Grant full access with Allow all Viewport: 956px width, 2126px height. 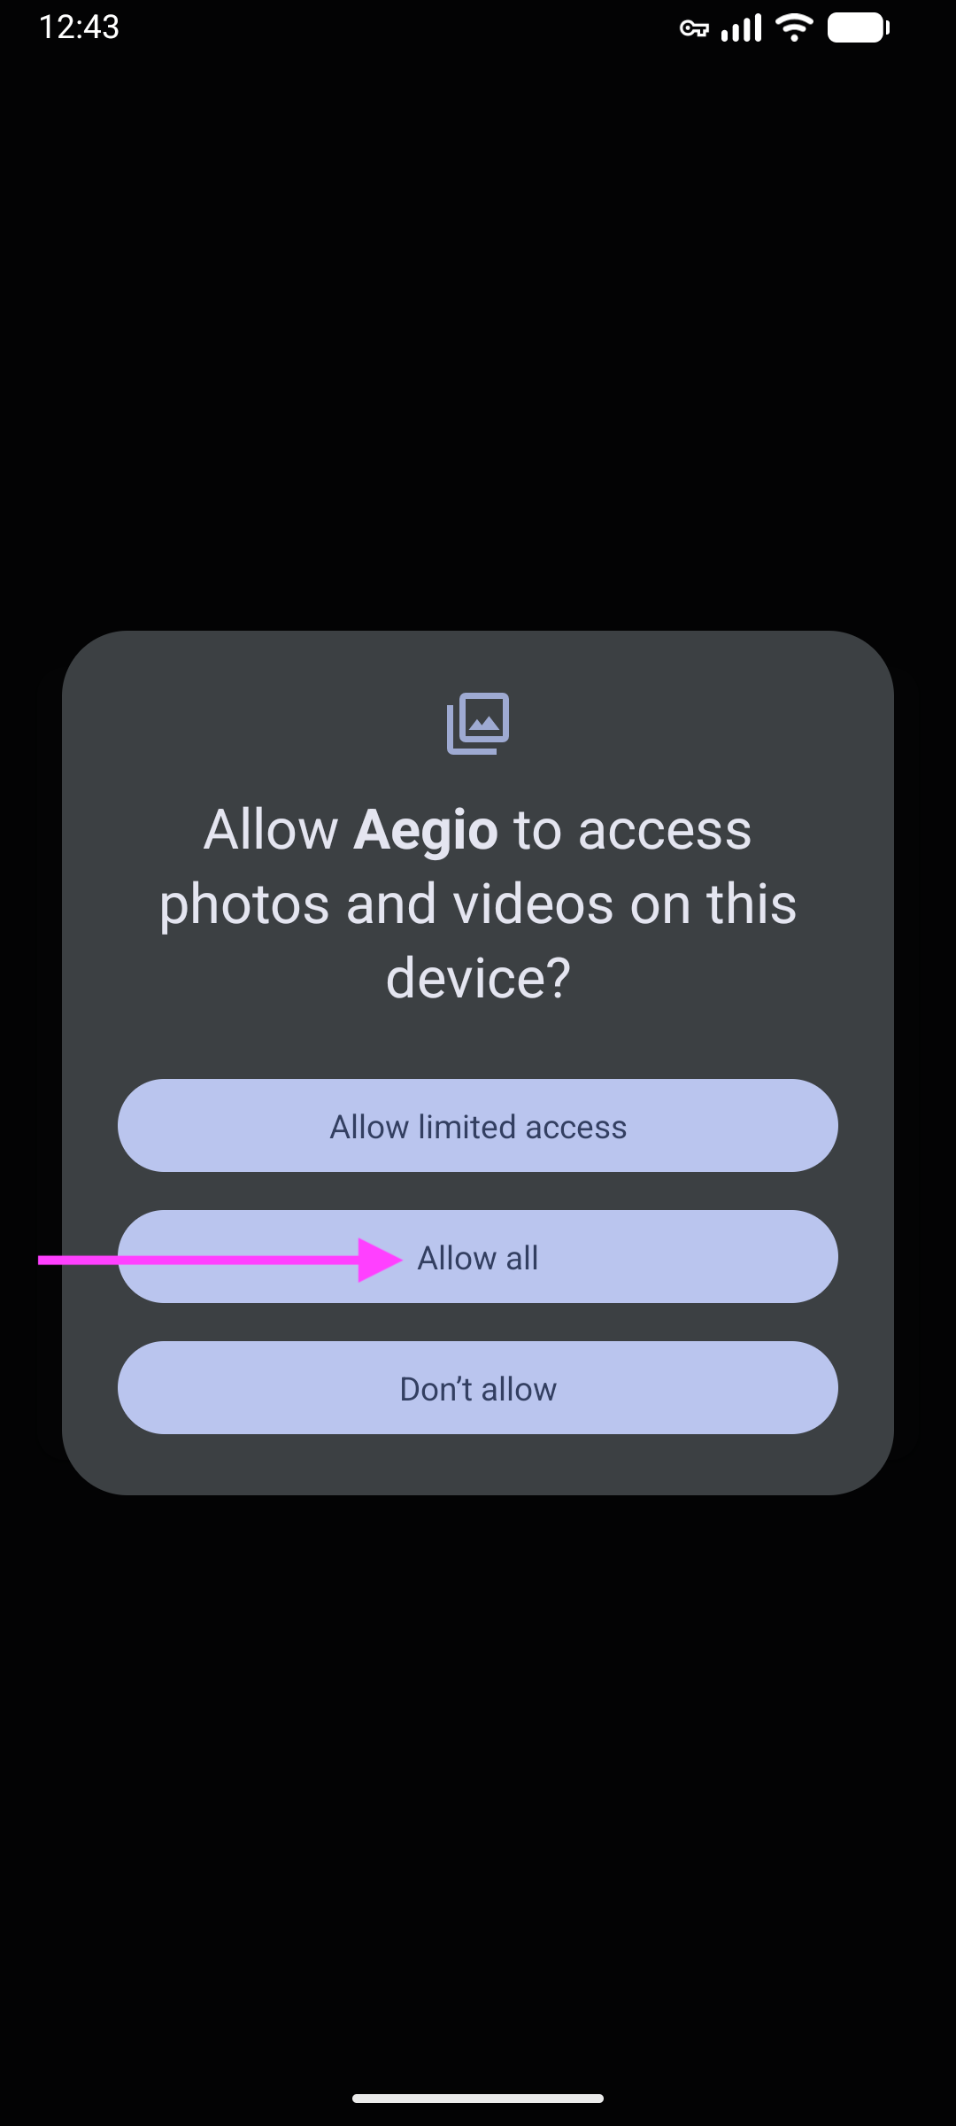click(478, 1257)
